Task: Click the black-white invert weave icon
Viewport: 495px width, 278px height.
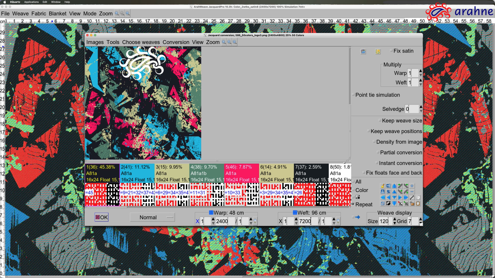Action: [388, 204]
